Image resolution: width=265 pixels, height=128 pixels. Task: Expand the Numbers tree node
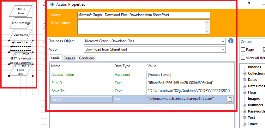tap(244, 105)
